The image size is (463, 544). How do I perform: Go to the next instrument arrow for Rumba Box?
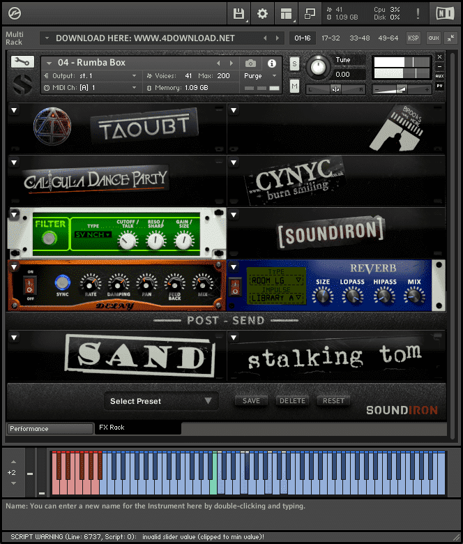231,63
